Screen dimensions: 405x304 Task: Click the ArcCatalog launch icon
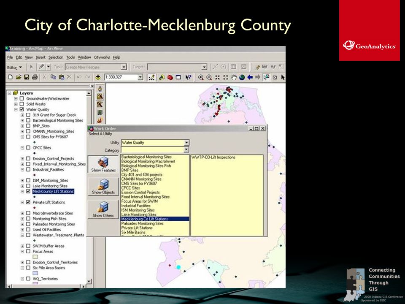162,77
